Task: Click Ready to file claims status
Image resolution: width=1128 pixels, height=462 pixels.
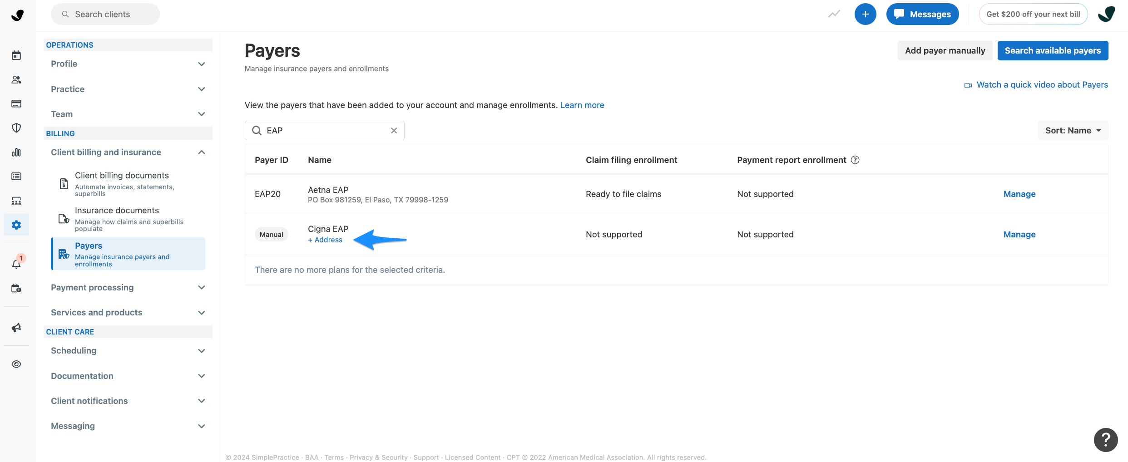Action: (623, 194)
